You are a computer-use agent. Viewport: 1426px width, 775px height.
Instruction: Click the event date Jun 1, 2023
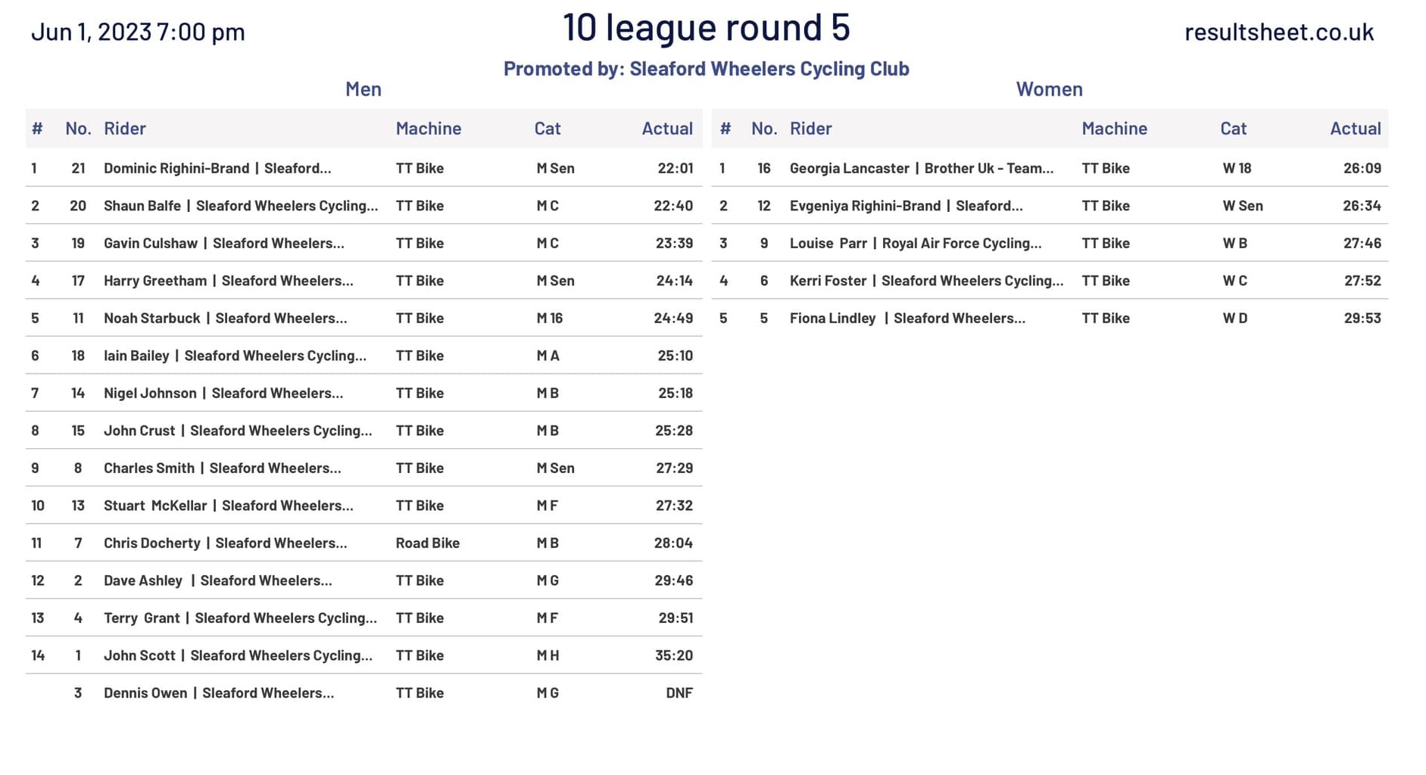[138, 32]
